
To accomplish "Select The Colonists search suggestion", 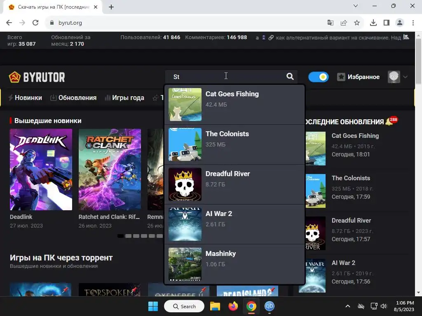I will tap(234, 144).
